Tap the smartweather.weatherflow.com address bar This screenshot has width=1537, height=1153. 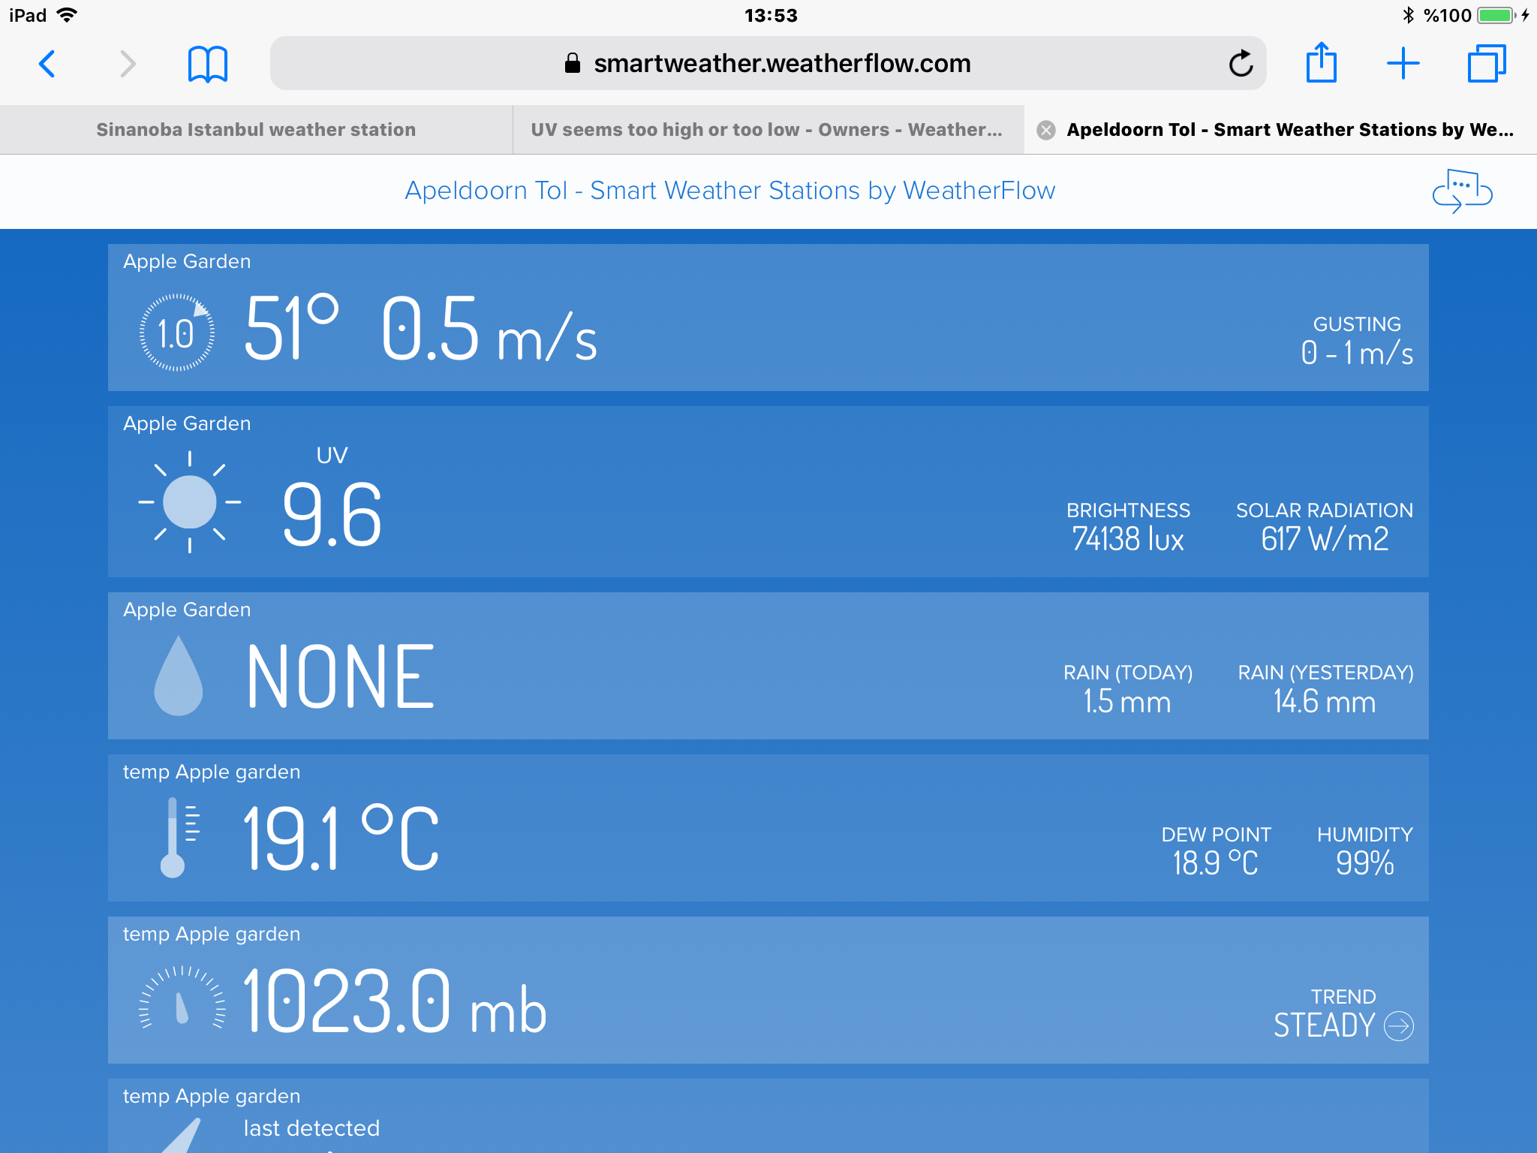click(768, 64)
